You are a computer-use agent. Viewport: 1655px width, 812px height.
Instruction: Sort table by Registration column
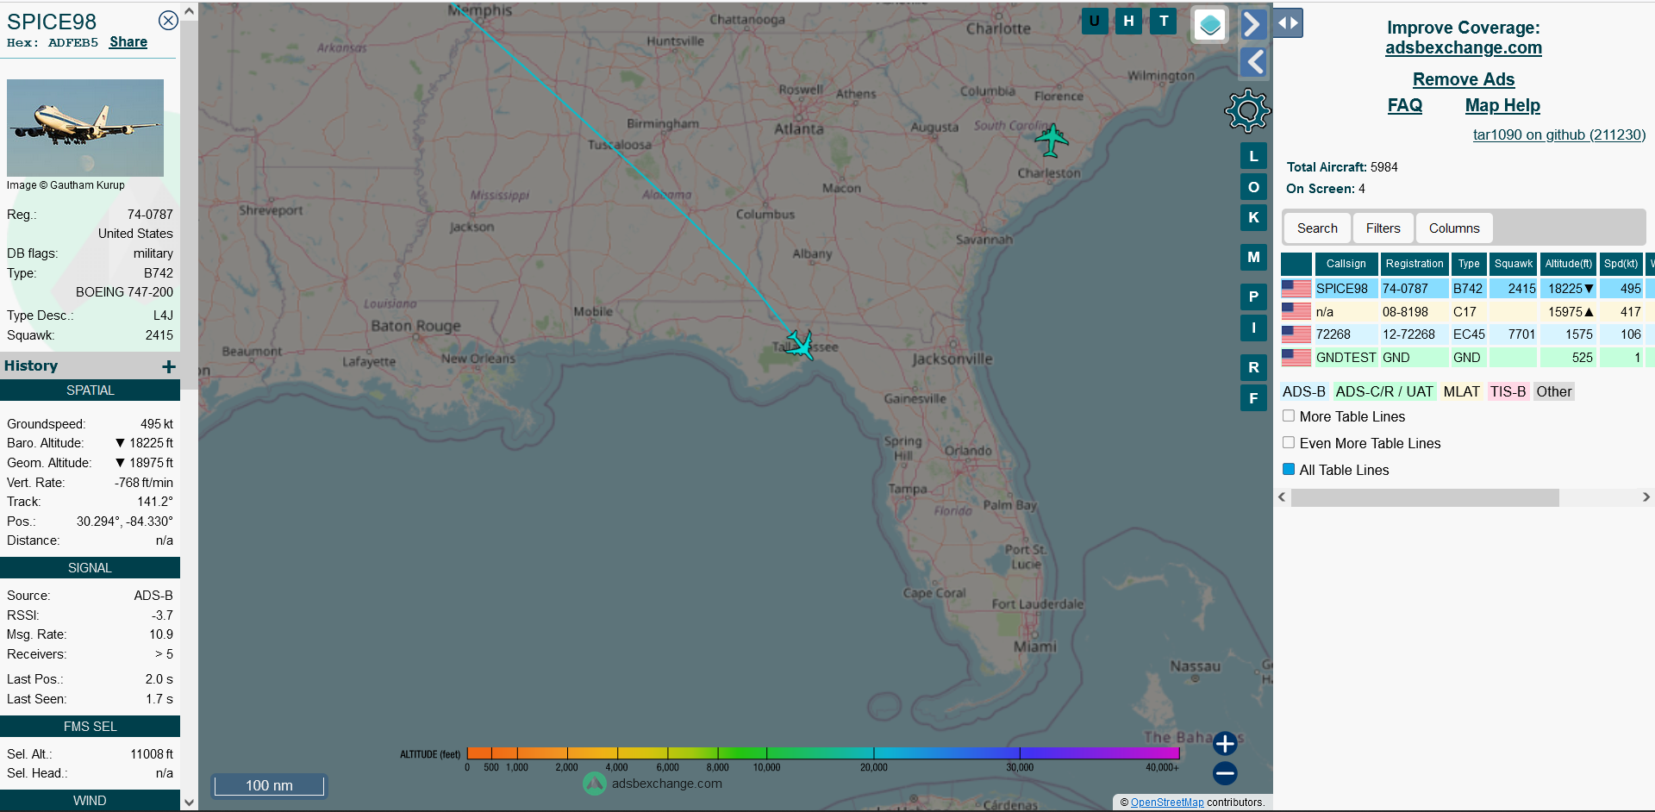pyautogui.click(x=1415, y=264)
